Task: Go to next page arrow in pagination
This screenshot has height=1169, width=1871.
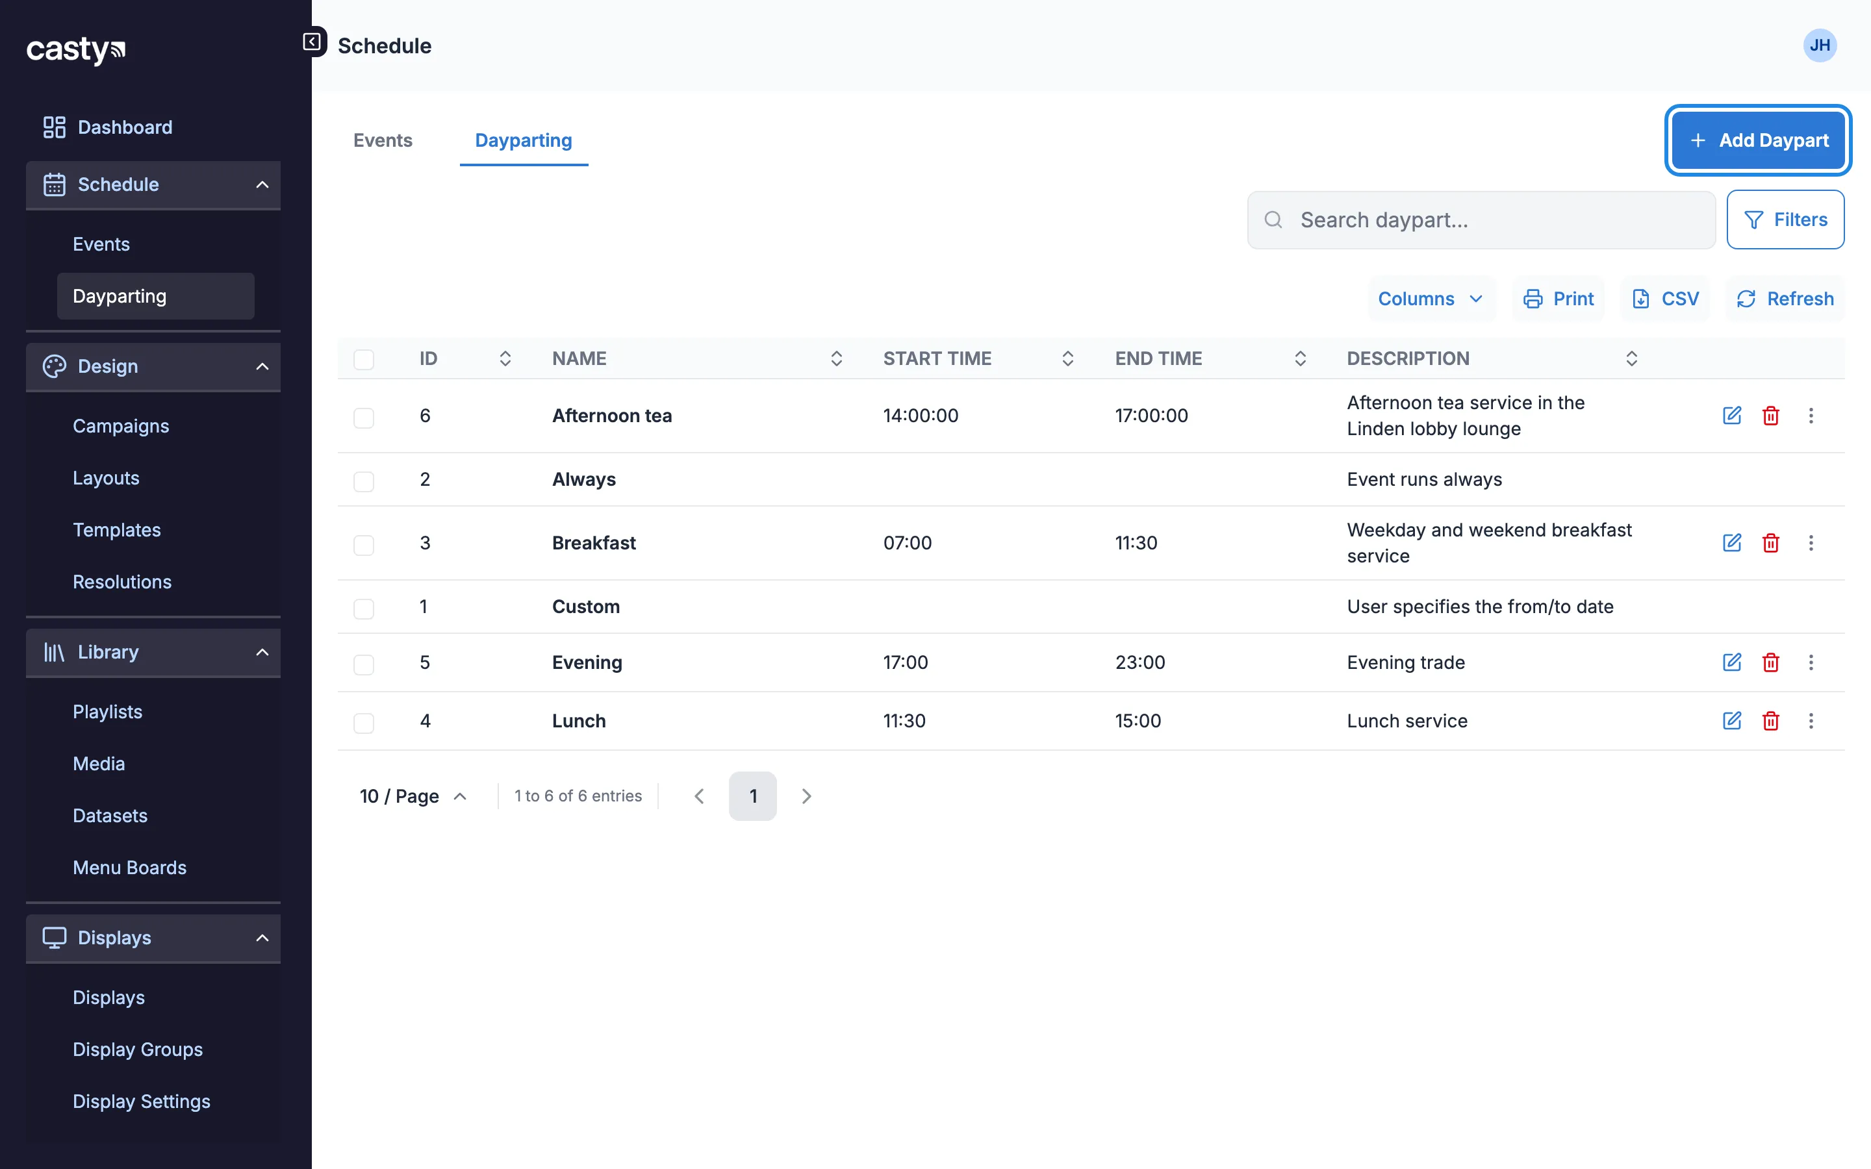Action: click(x=806, y=796)
